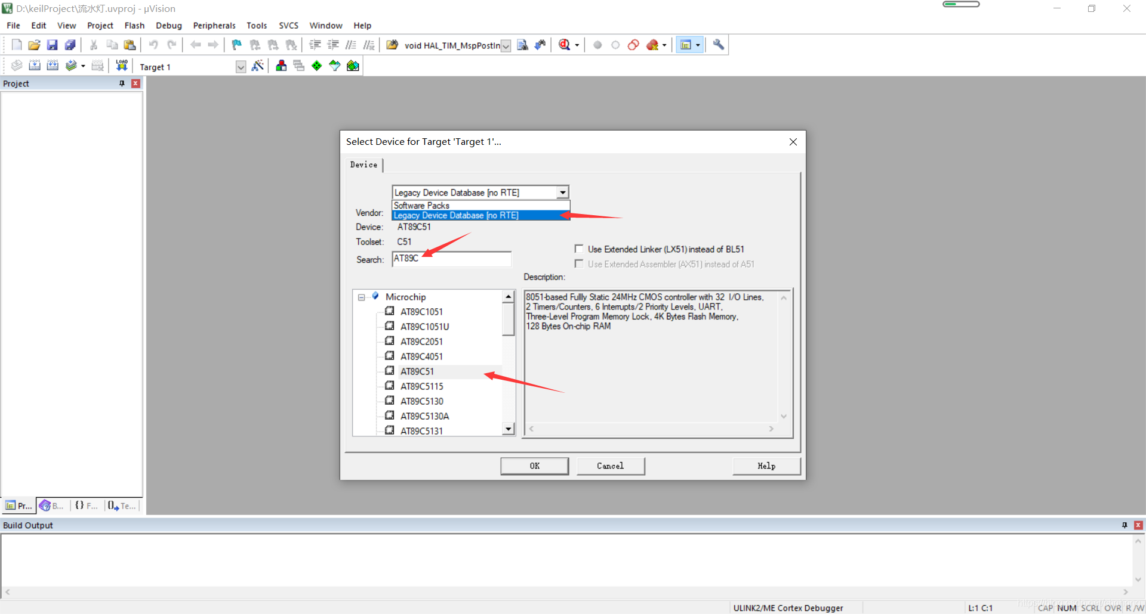Image resolution: width=1146 pixels, height=614 pixels.
Task: Expand the debug session dropdown arrow
Action: coord(577,45)
